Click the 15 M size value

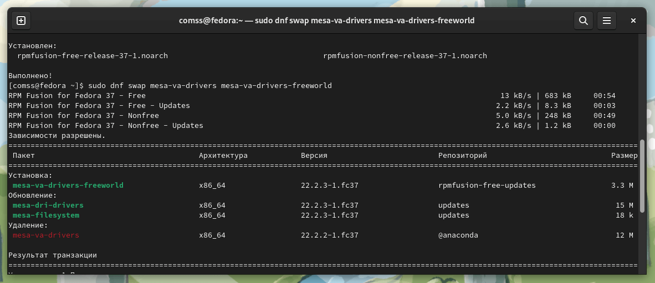(x=625, y=205)
